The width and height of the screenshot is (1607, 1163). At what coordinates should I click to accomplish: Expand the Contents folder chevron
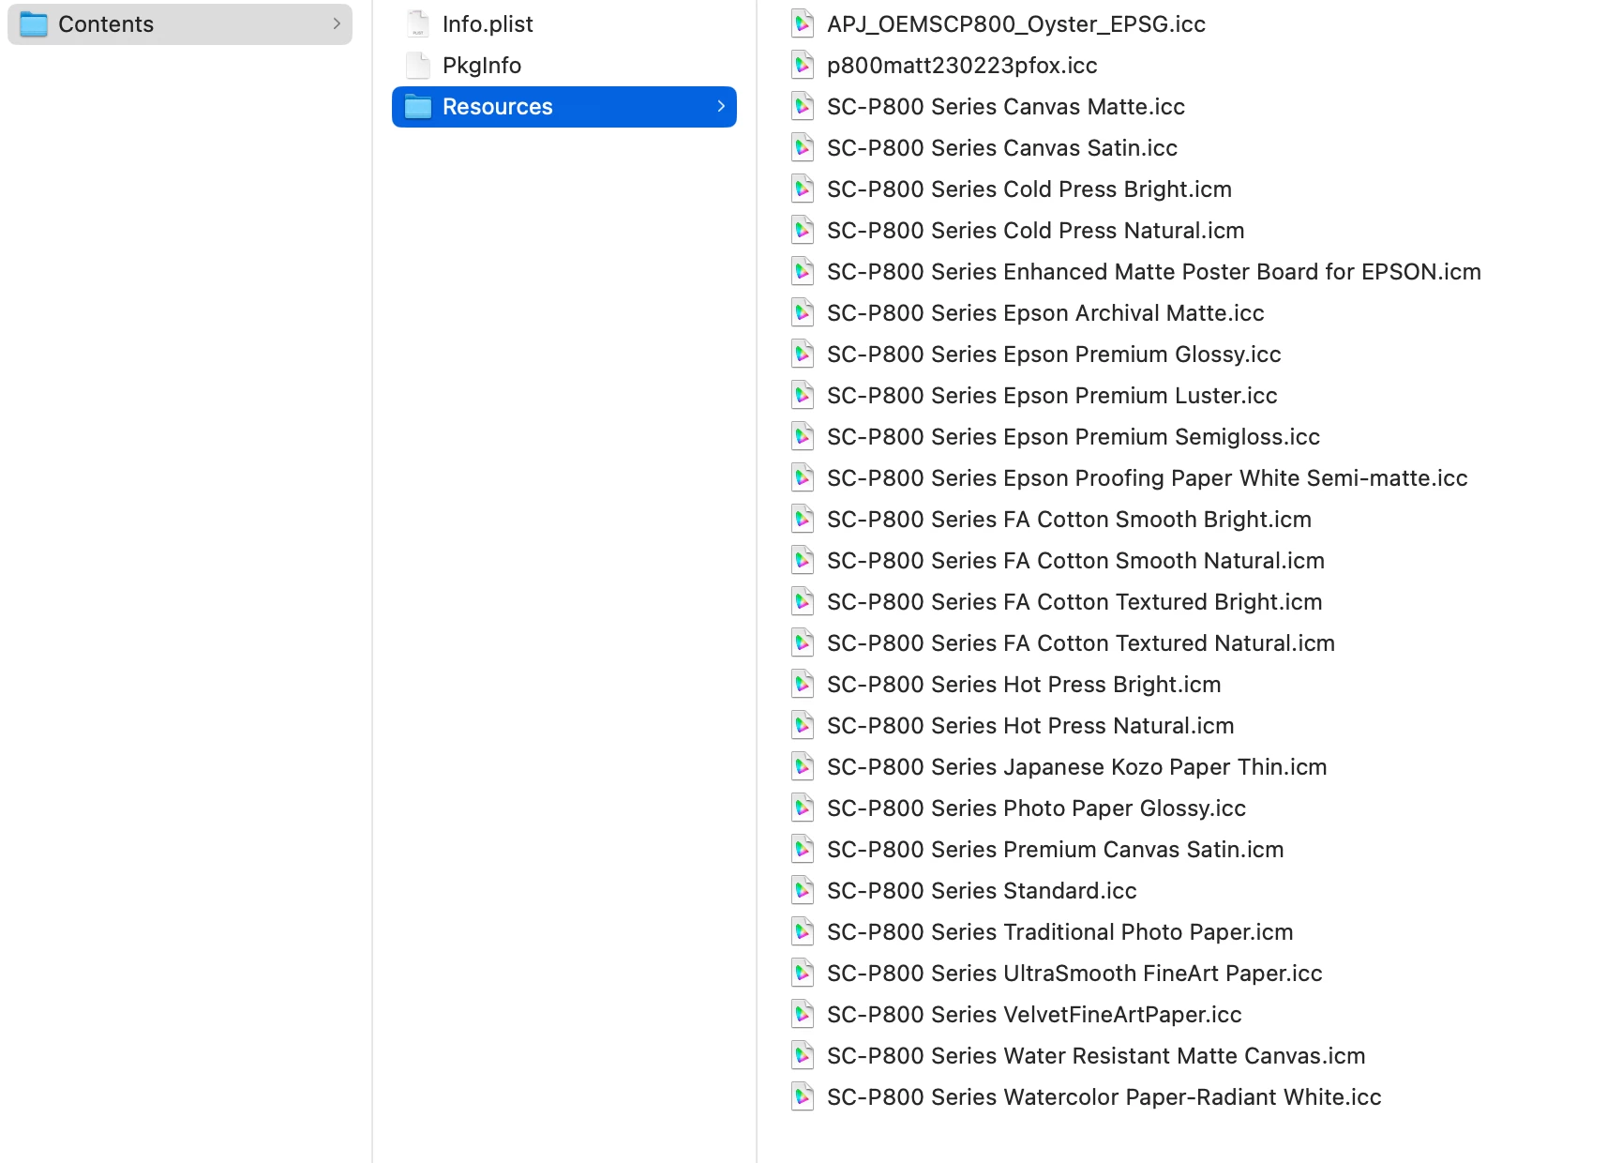(337, 24)
